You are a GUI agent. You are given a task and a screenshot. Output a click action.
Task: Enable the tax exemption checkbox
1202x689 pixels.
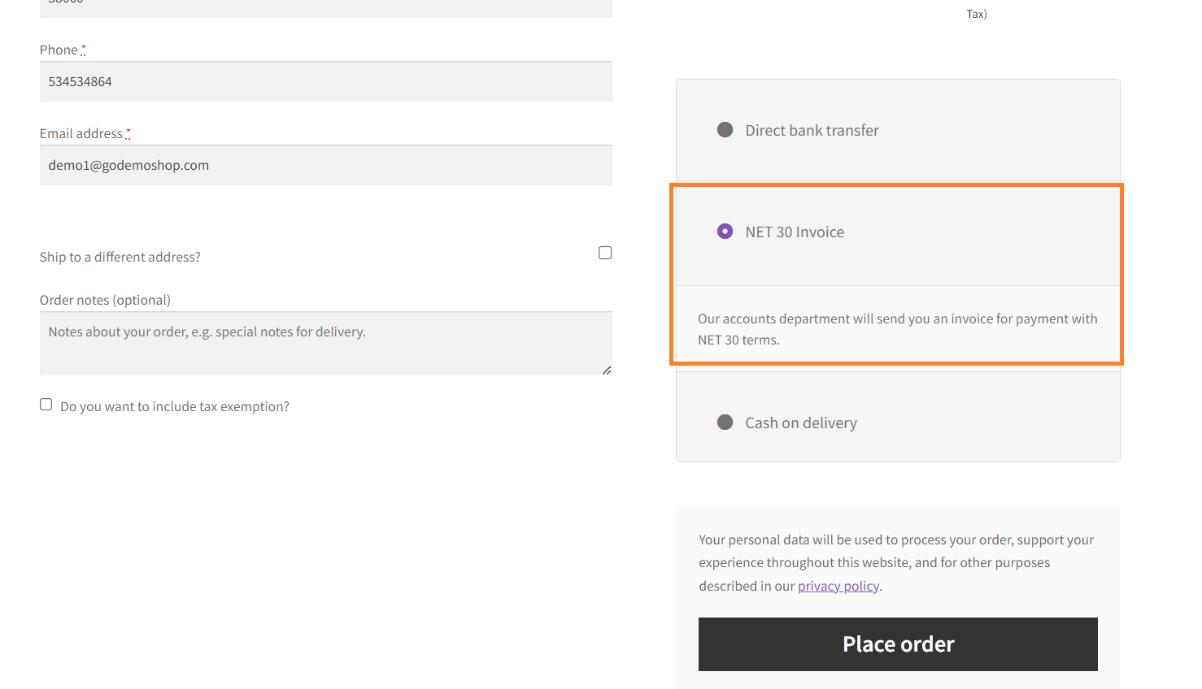[x=46, y=405]
